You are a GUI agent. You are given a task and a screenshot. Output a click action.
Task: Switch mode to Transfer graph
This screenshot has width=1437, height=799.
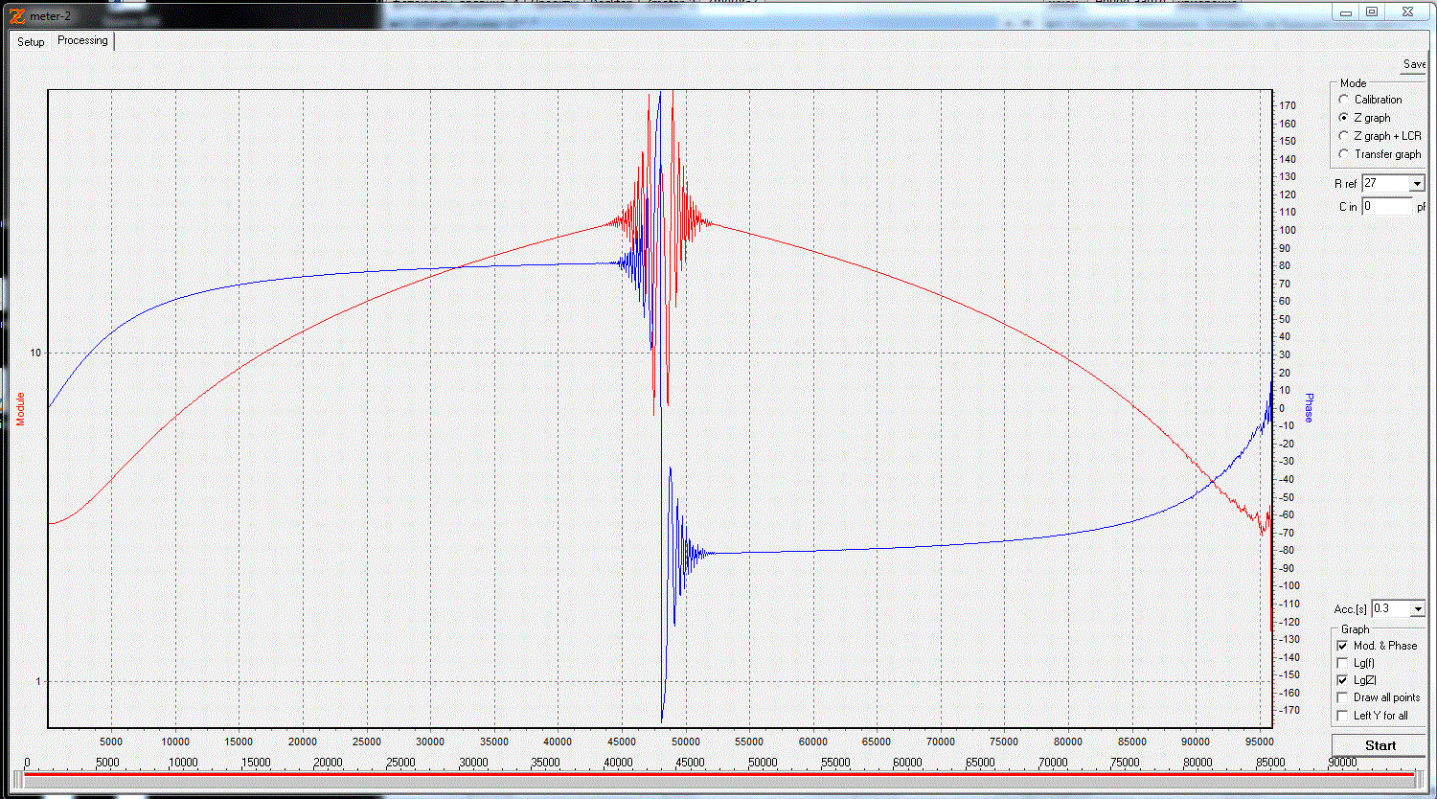pyautogui.click(x=1344, y=154)
